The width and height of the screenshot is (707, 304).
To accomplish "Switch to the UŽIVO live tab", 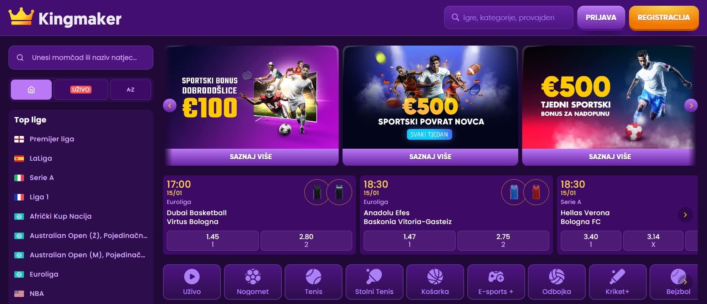I will coord(81,90).
